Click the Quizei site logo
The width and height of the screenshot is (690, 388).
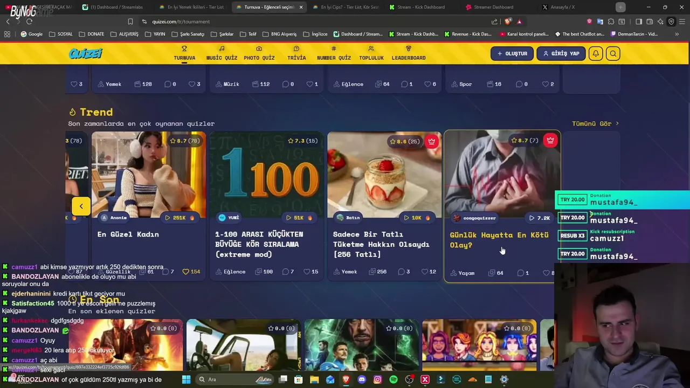86,53
